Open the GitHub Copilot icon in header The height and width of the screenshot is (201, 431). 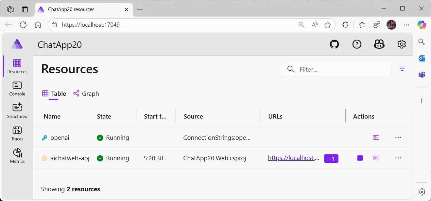pyautogui.click(x=379, y=44)
